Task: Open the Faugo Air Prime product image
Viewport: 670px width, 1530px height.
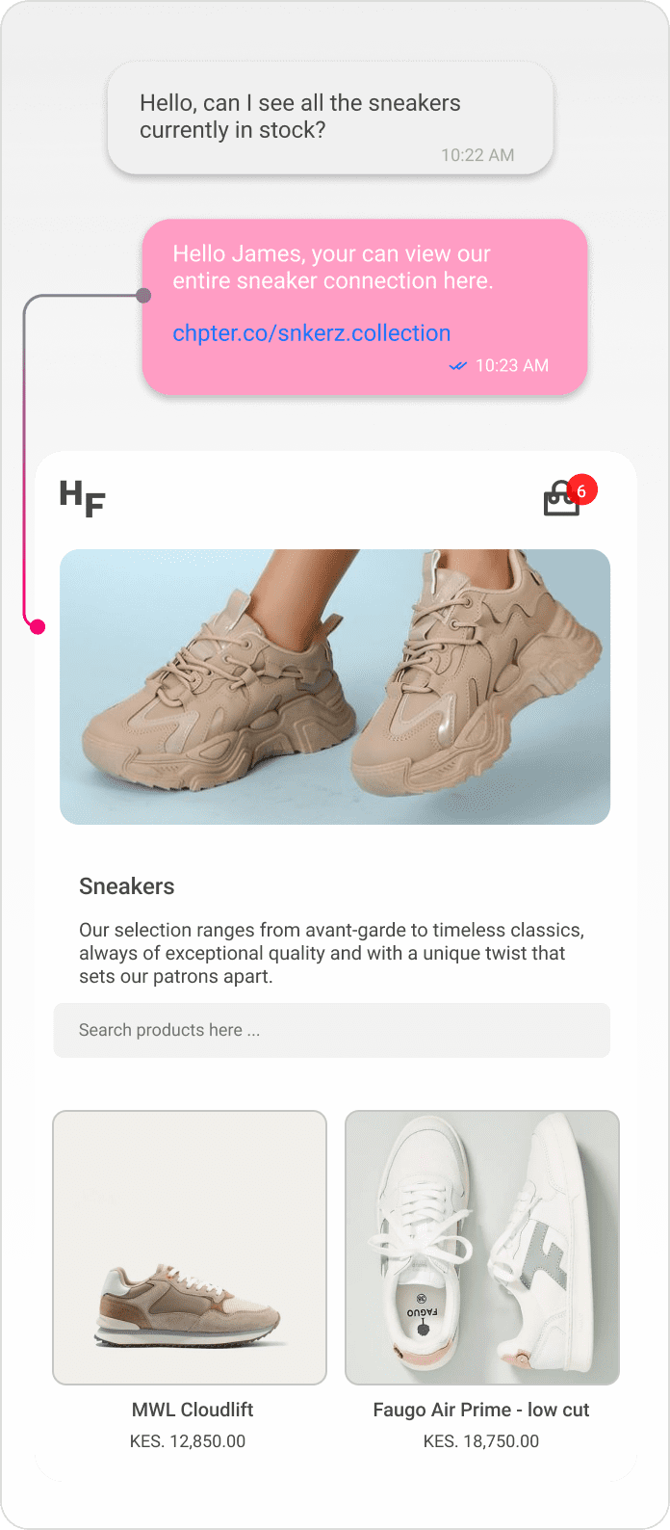Action: click(x=482, y=1248)
